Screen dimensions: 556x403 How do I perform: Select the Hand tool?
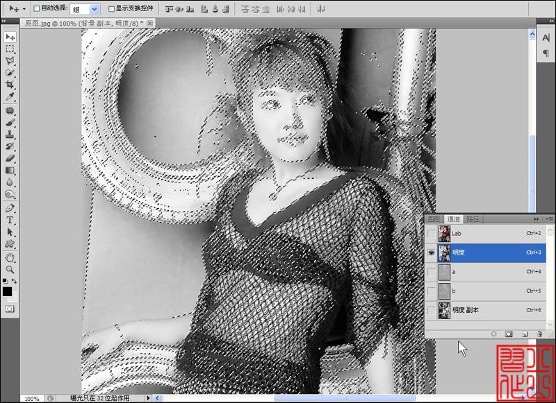coord(10,257)
